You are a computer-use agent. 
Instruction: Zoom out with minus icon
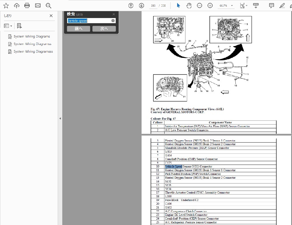[199, 6]
